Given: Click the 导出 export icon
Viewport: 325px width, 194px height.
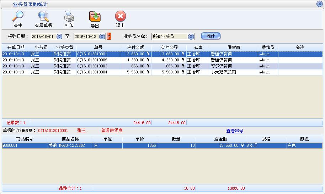Looking at the screenshot, I should tap(95, 17).
